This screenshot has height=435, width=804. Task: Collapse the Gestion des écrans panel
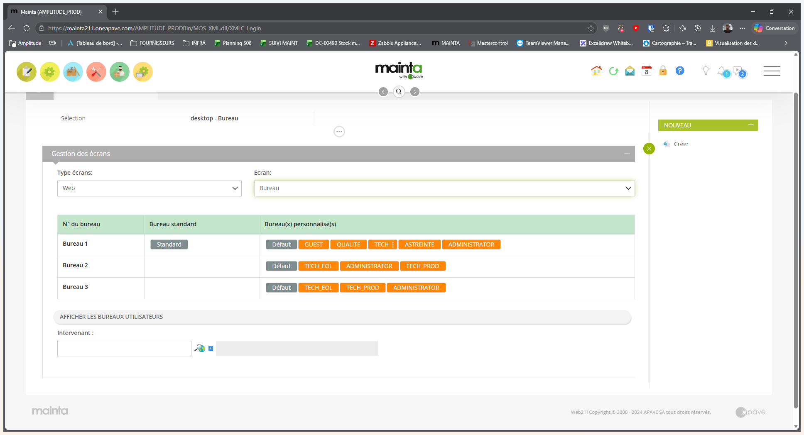pyautogui.click(x=627, y=154)
